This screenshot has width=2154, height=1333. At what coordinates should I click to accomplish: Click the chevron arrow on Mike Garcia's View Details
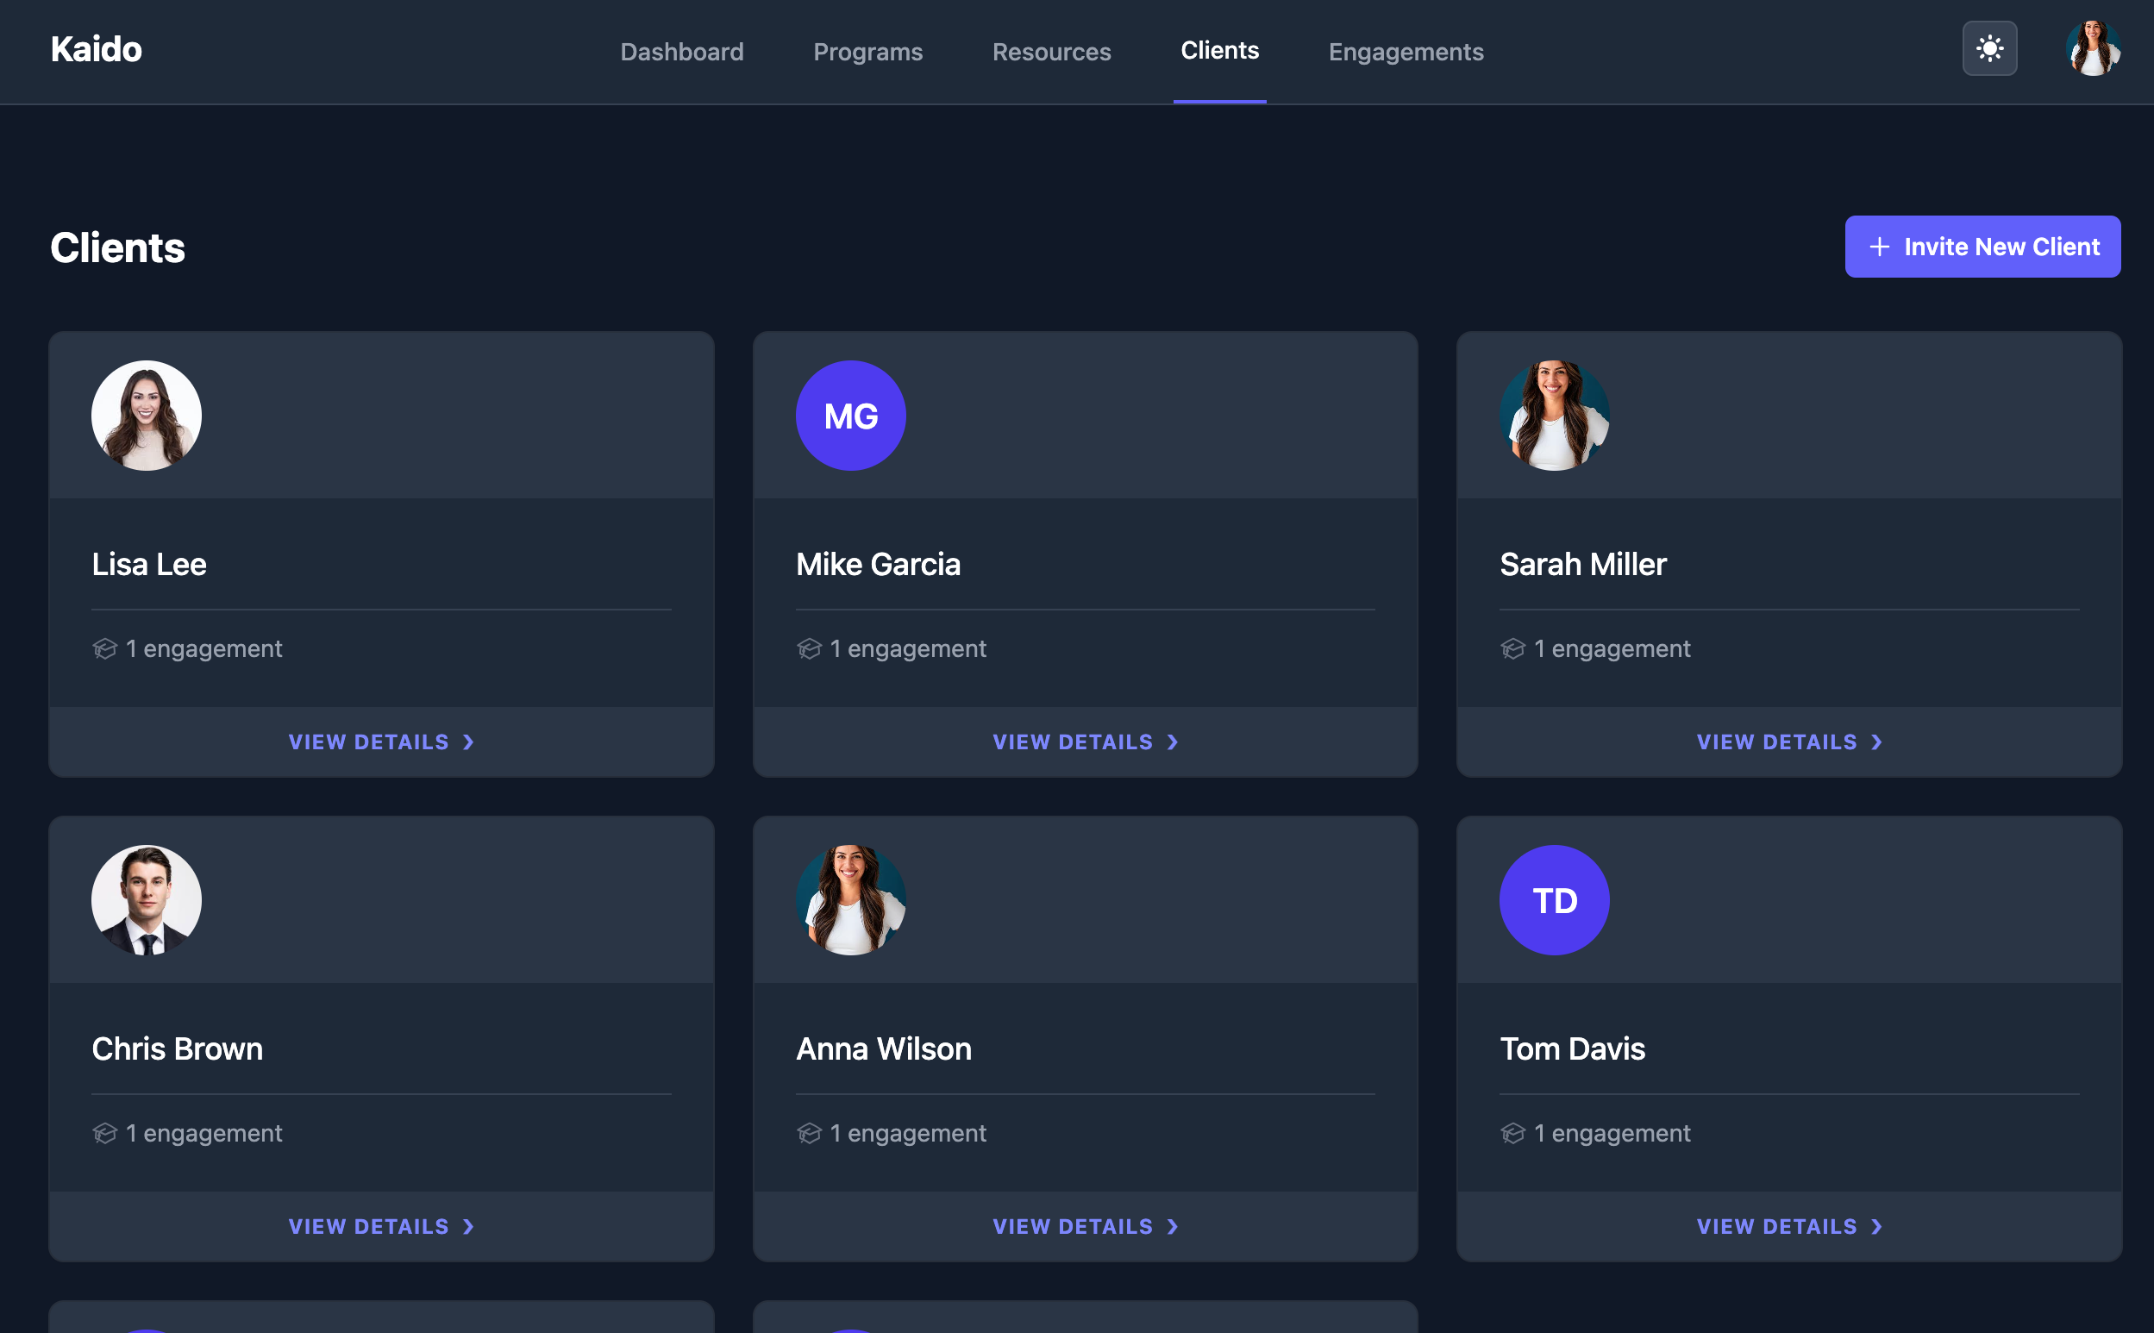[x=1173, y=742]
